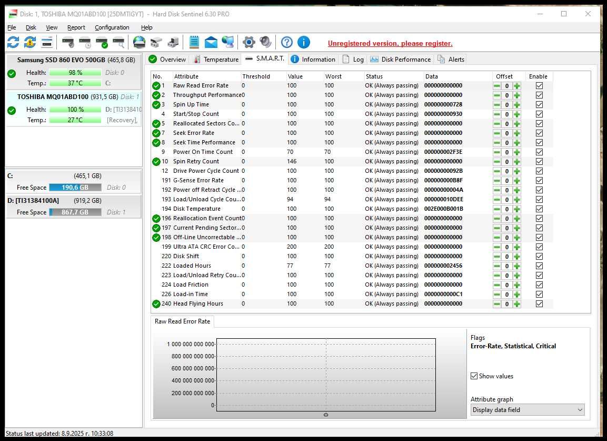Click the green plus on Seek Error Rate row
The height and width of the screenshot is (441, 607).
(517, 133)
